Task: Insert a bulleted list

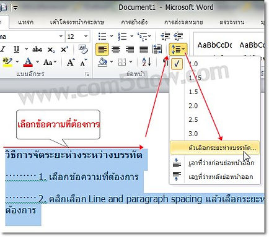Action: [102, 37]
